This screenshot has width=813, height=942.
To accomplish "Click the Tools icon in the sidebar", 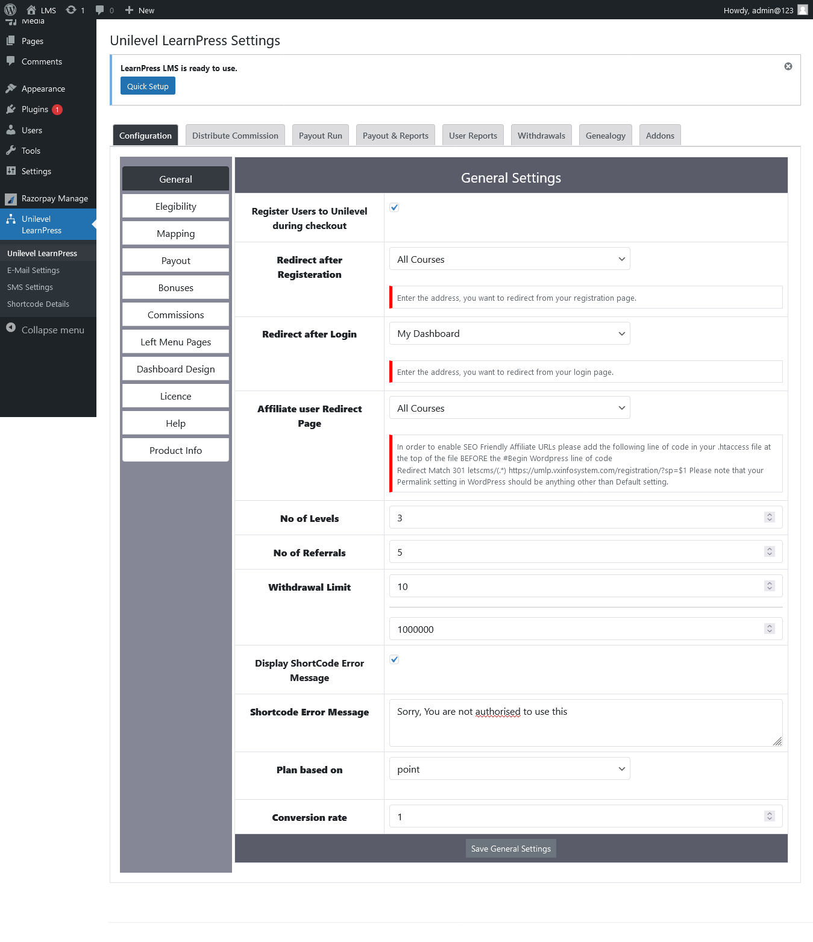I will pos(12,150).
